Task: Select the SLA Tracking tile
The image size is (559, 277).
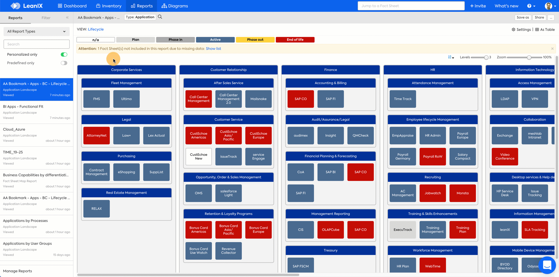Action: [535, 230]
